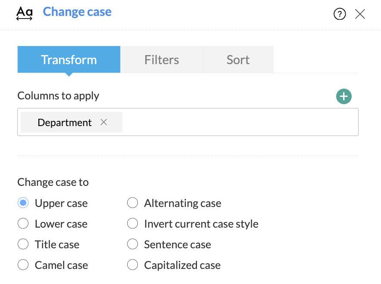Pick the Camel case option
This screenshot has width=381, height=284.
pos(23,265)
